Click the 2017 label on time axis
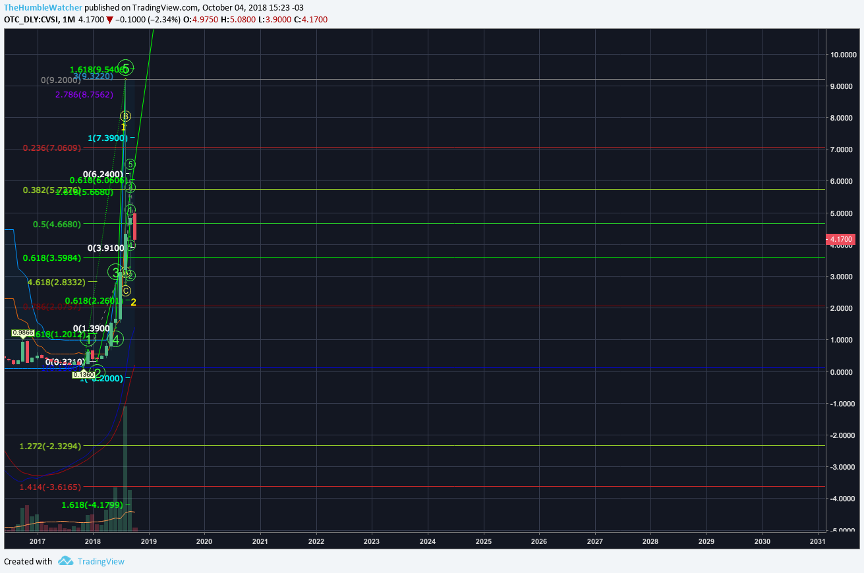 [37, 541]
